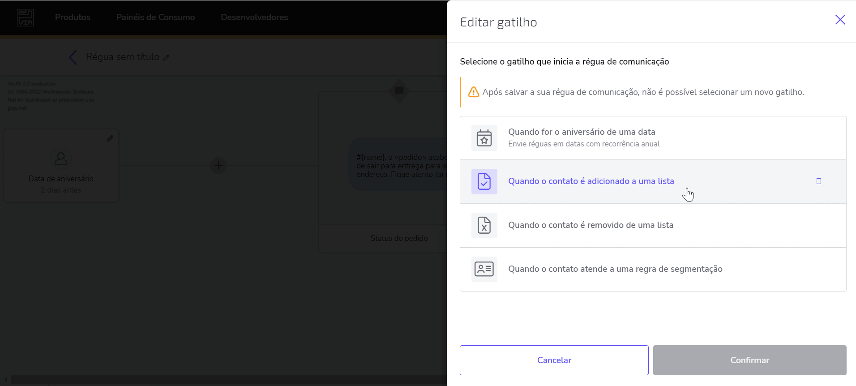Screen dimensions: 856x386
Task: Open the Produtos menu
Action: pos(73,17)
